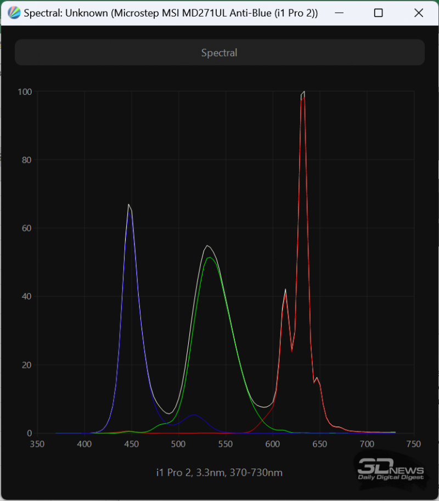Click the Spectral button at top
Image resolution: width=439 pixels, height=501 pixels.
219,53
